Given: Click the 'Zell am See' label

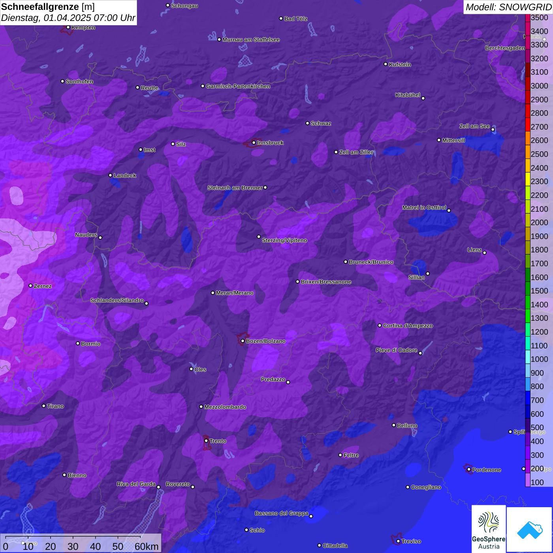Looking at the screenshot, I should point(474,126).
